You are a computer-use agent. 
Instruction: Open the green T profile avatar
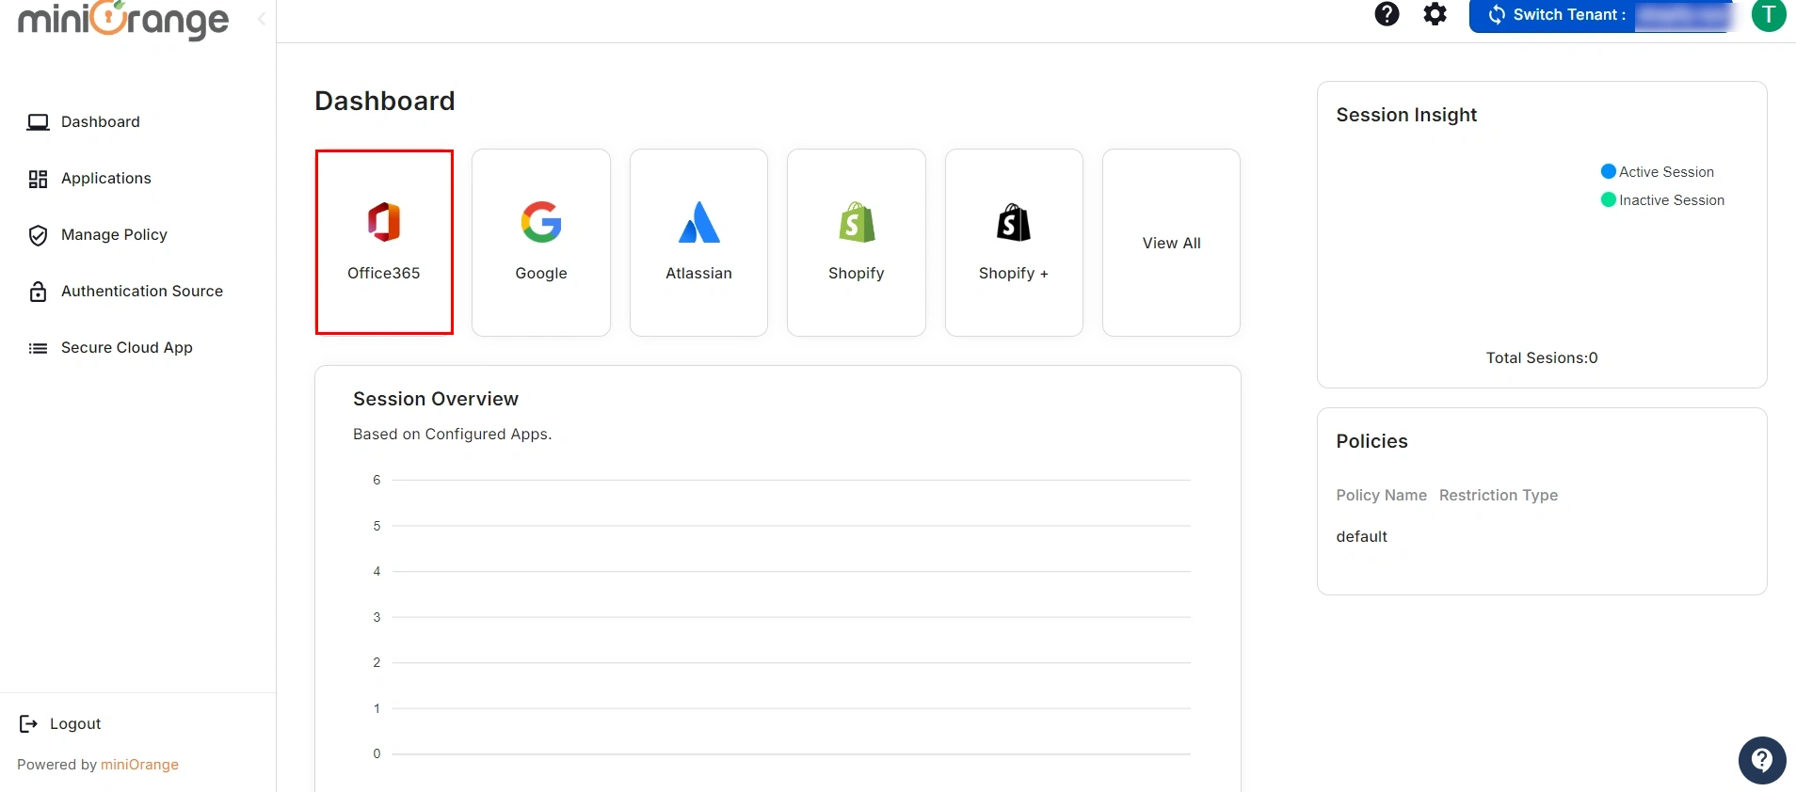coord(1769,14)
